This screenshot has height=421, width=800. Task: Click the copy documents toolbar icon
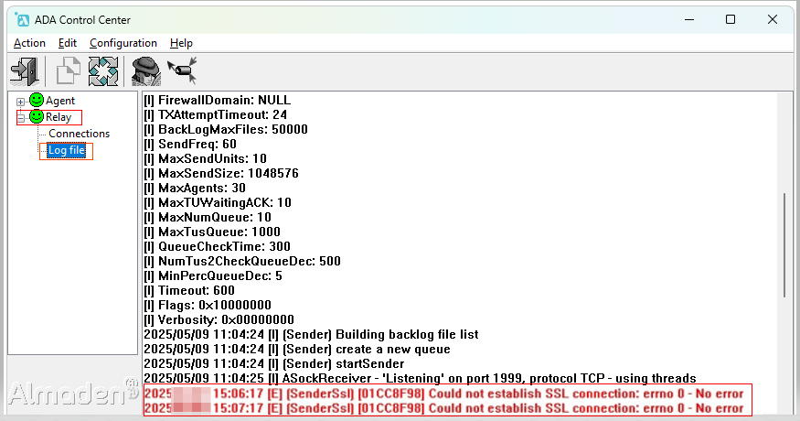pos(69,71)
